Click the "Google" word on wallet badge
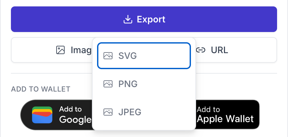The image size is (288, 137). coord(75,120)
